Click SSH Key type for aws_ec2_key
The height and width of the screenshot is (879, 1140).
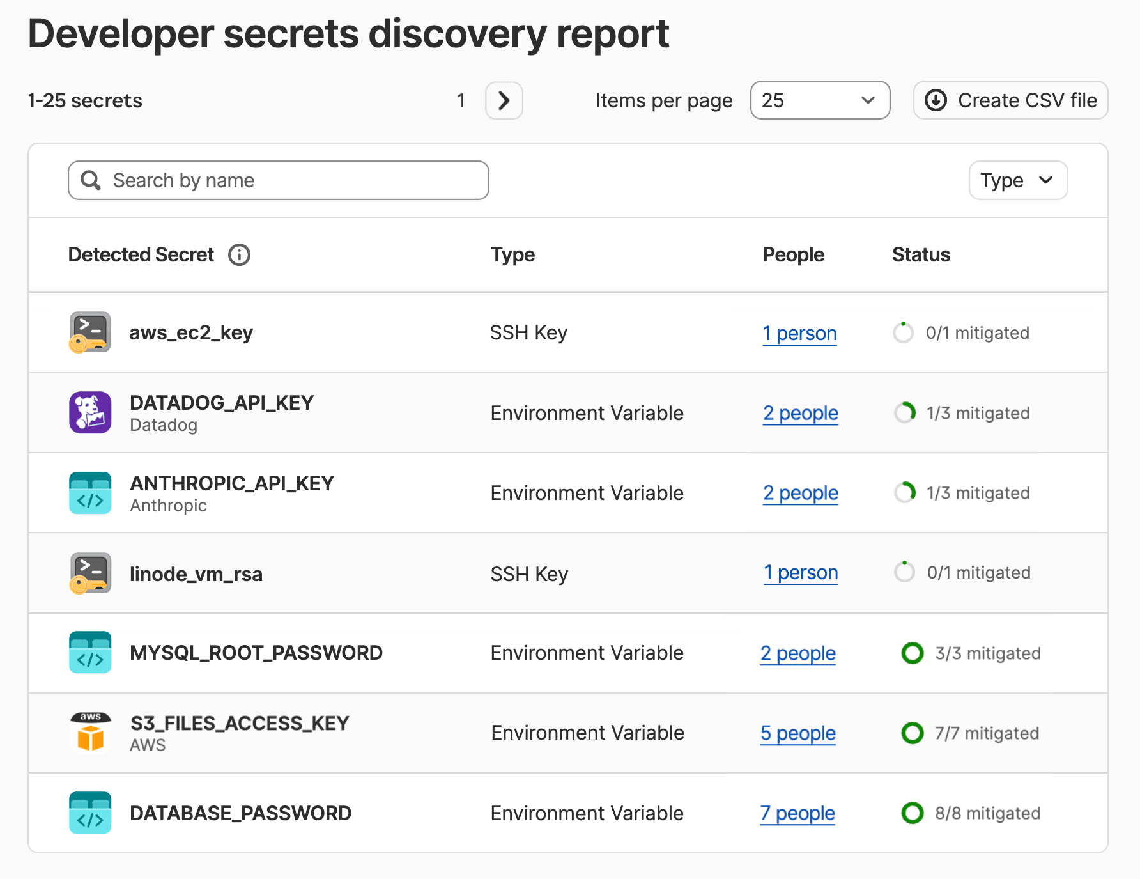click(x=528, y=332)
